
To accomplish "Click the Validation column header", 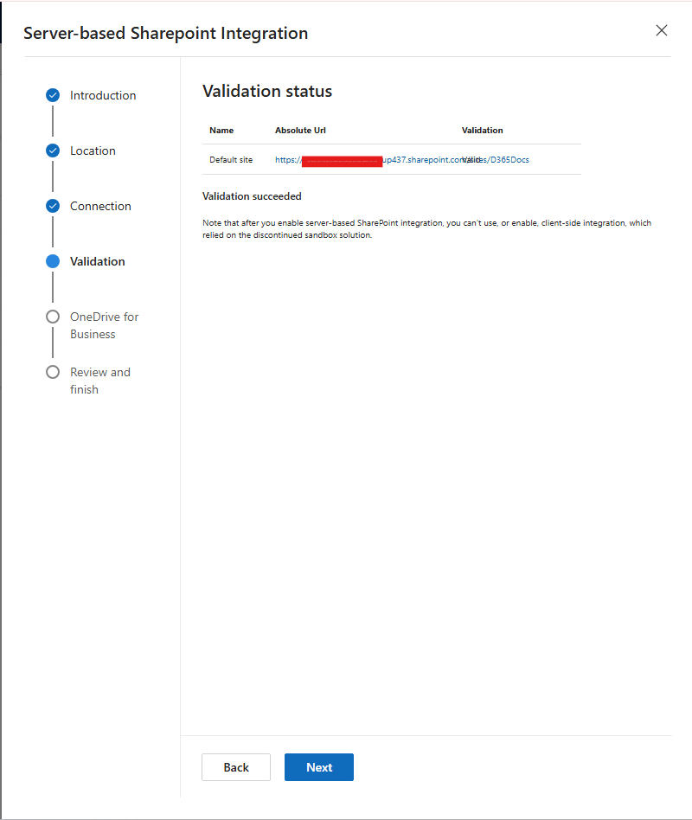I will tap(482, 131).
